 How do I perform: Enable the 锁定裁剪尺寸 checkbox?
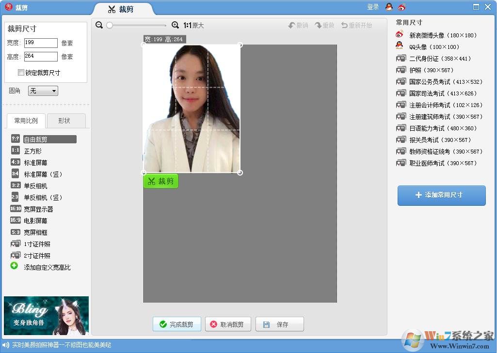pyautogui.click(x=21, y=73)
